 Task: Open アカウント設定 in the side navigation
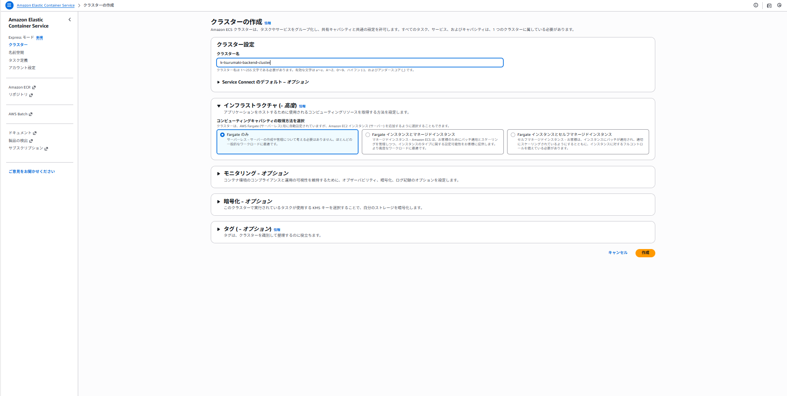point(22,68)
